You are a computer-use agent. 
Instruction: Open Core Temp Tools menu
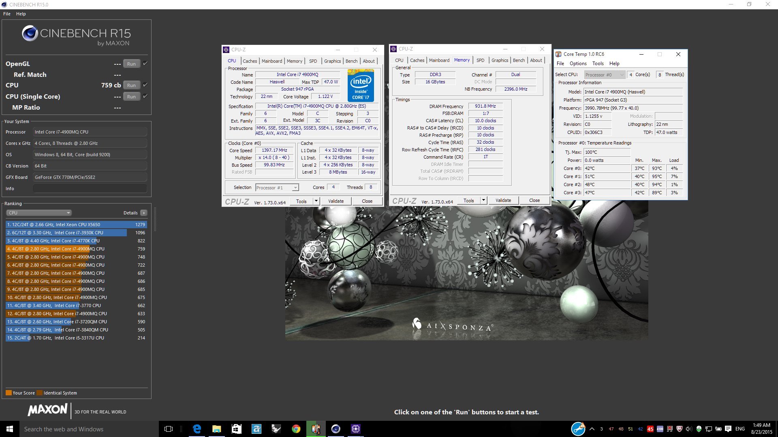click(598, 64)
